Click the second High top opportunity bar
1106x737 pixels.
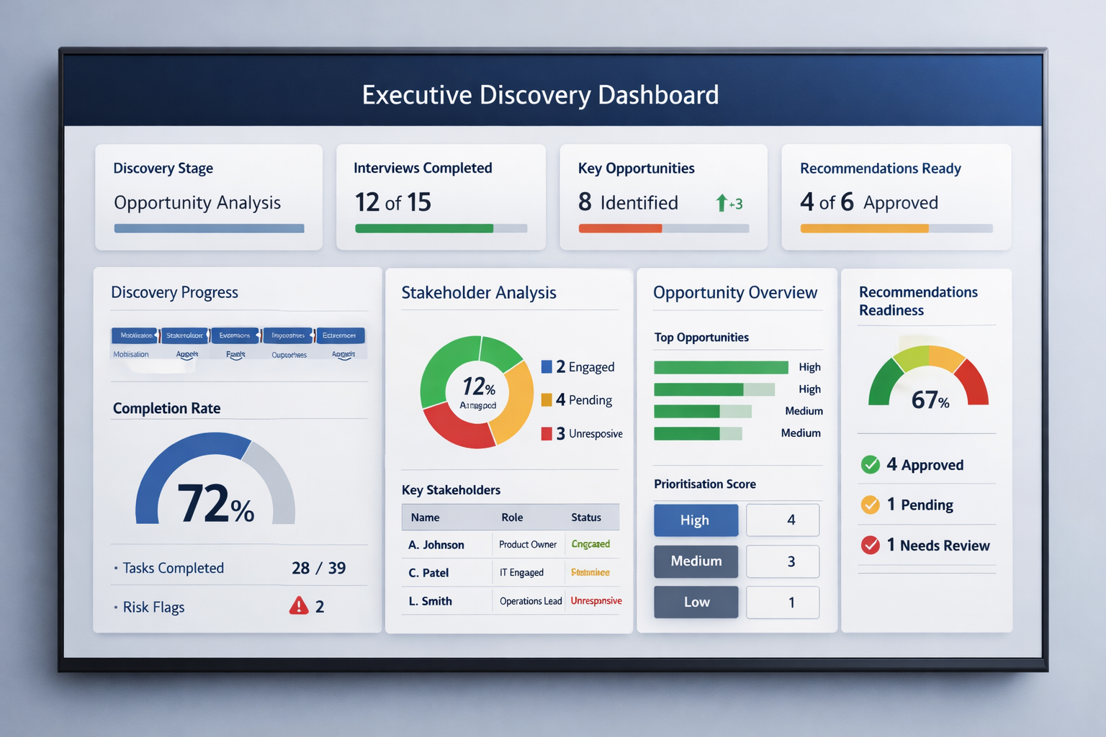[x=714, y=389]
